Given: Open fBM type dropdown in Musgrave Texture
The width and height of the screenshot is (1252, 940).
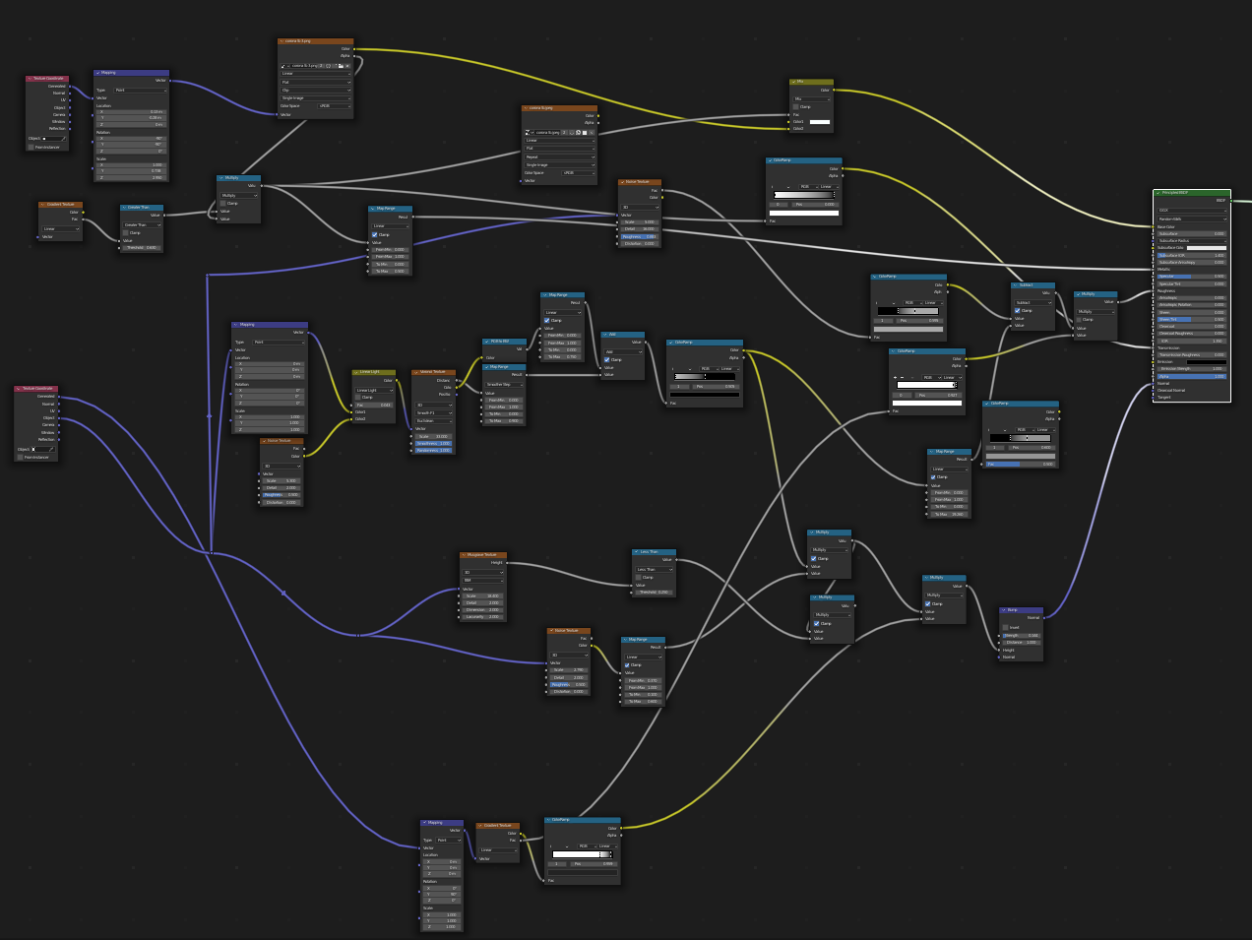Looking at the screenshot, I should [x=483, y=580].
